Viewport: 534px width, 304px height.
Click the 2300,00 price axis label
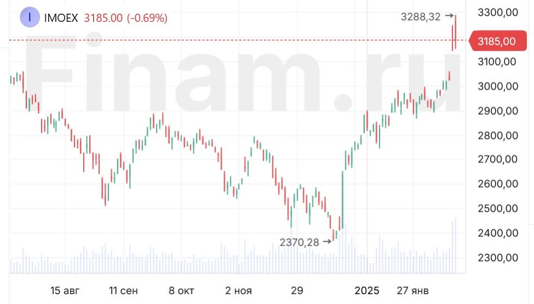497,257
